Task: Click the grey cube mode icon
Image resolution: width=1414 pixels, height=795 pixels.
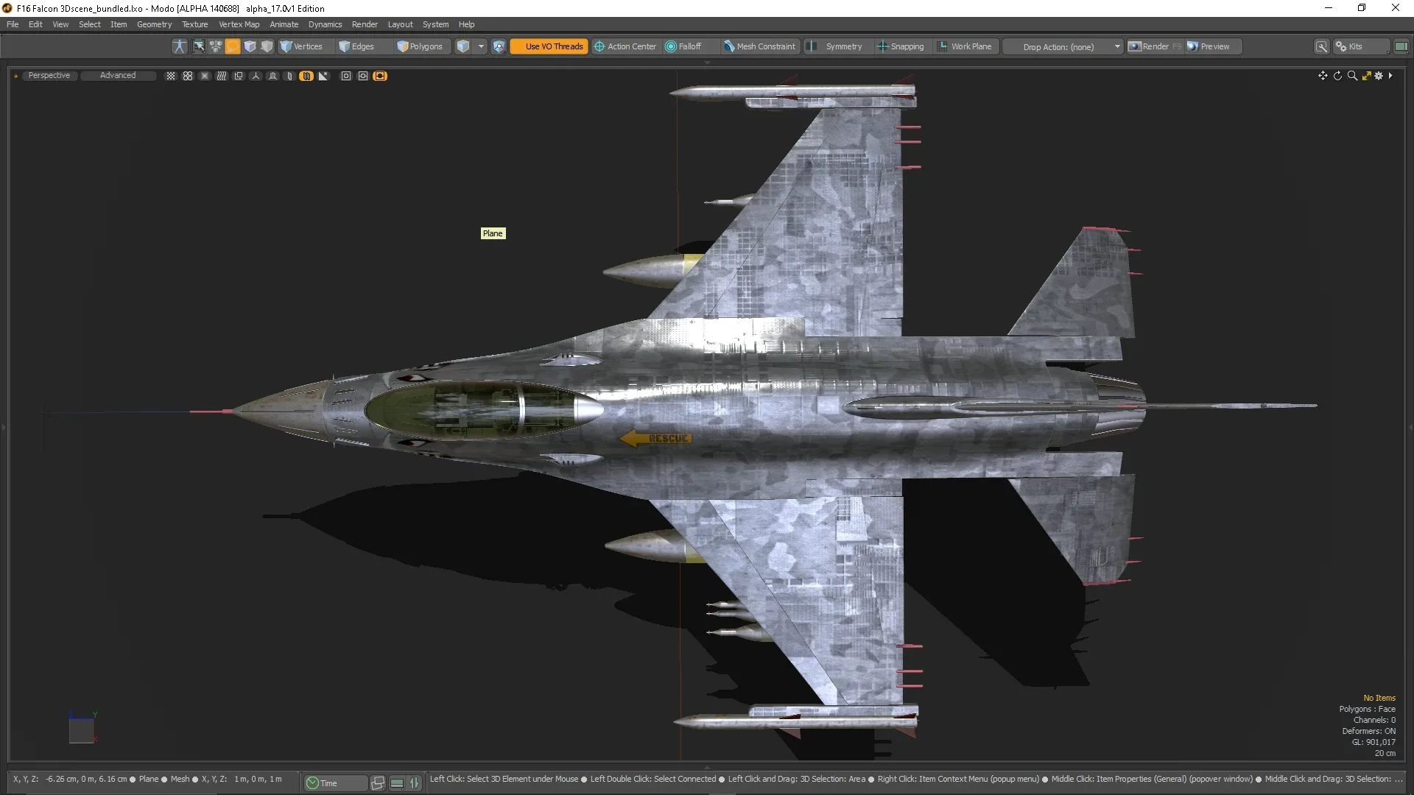Action: [267, 46]
